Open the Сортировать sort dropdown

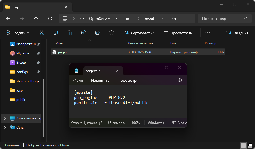point(140,33)
